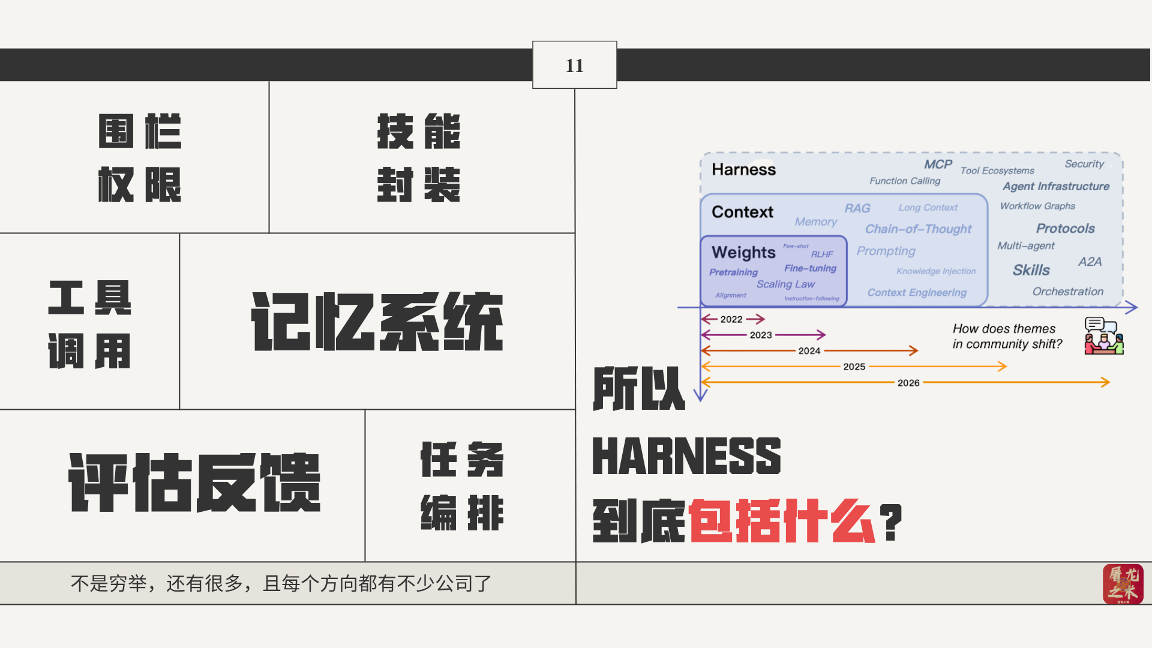Click the Context box label

(x=742, y=212)
